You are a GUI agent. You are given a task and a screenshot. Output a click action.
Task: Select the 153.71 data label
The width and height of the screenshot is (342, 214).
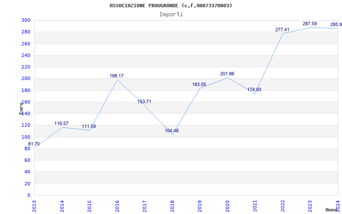click(x=144, y=102)
